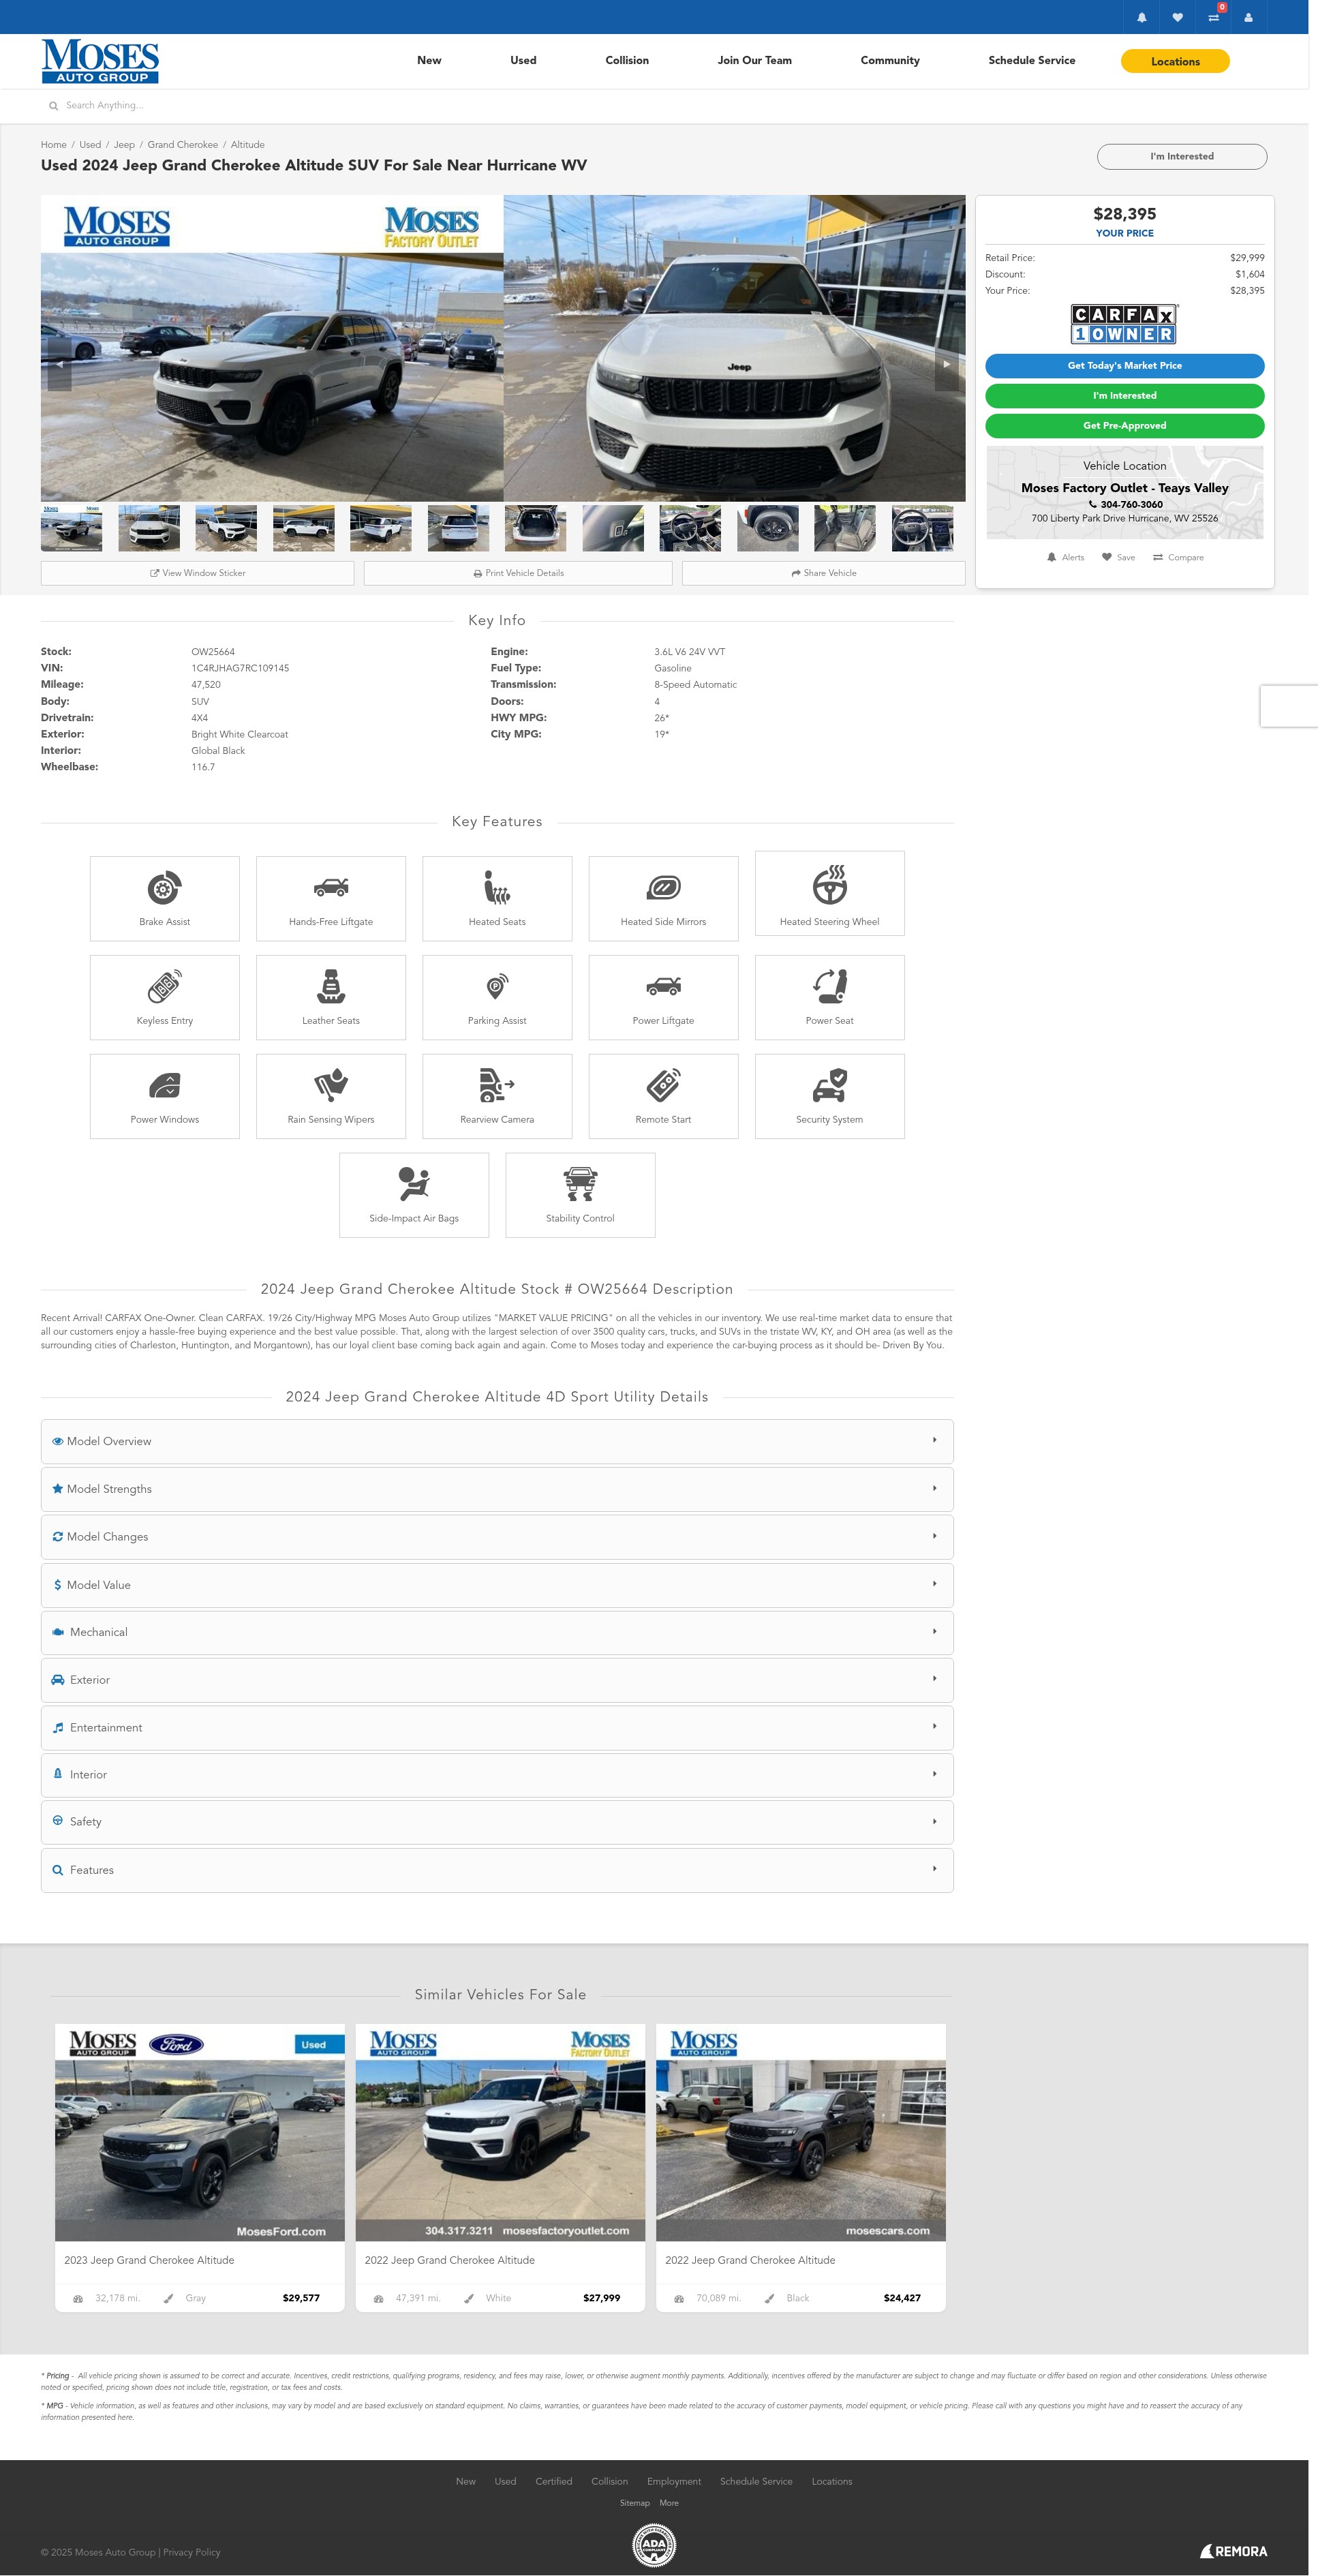Screen dimensions: 1318x2576
Task: Open 2023 Jeep Grand Cherokee Altitude card image
Action: 200,2132
